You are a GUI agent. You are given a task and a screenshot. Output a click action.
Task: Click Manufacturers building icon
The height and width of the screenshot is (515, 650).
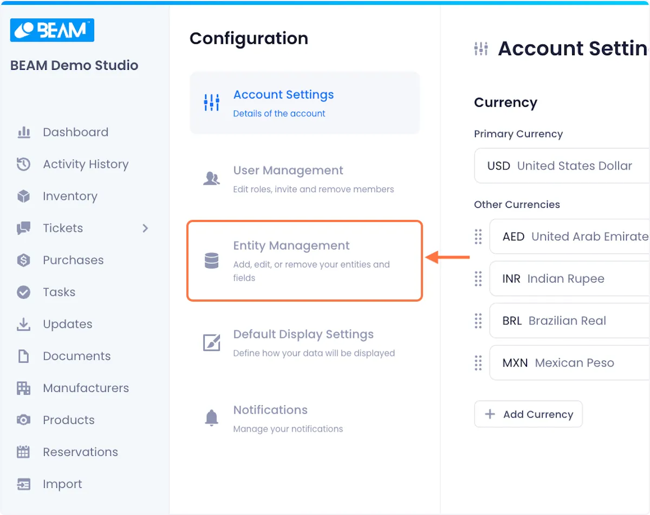[23, 388]
